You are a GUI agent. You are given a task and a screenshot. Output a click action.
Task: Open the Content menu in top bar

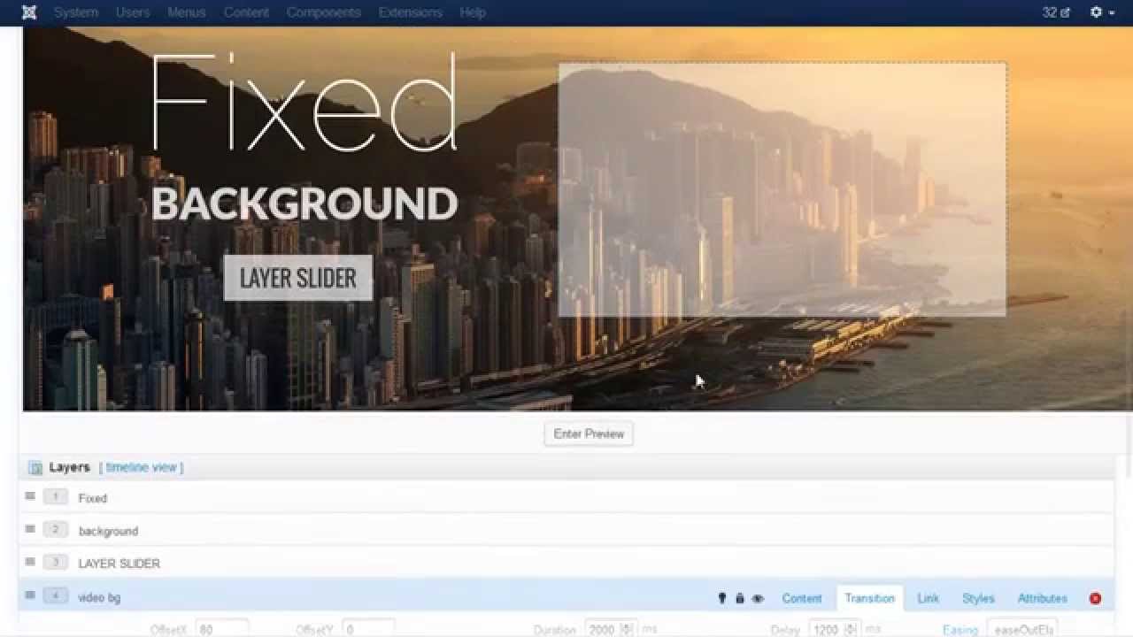(x=246, y=12)
